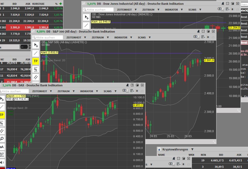The width and height of the screenshot is (248, 169).
Task: Select the crosshair cursor tool in DAX chart
Action: (2, 99)
